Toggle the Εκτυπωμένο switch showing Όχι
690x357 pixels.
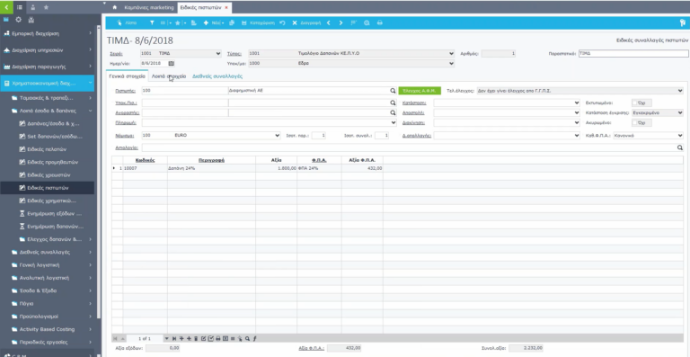coord(641,103)
